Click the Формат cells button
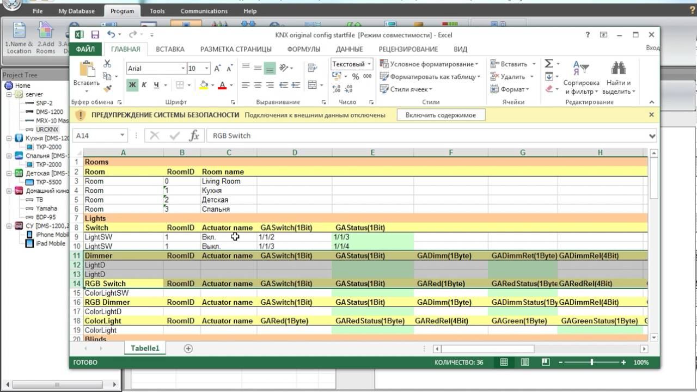Screen dimensions: 697x392 pos(510,89)
